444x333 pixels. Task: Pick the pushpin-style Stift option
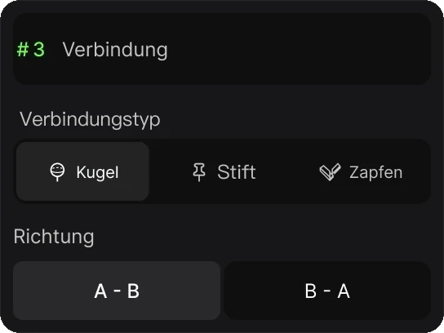pos(224,171)
